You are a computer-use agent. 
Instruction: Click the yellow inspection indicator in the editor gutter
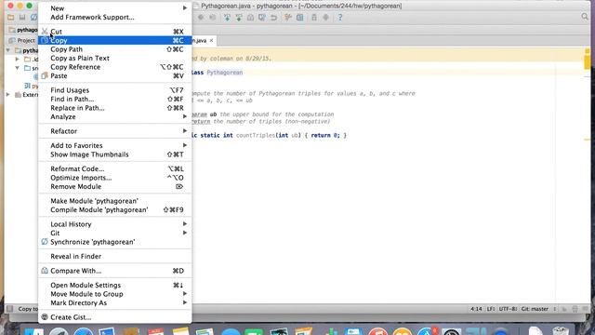pos(587,51)
